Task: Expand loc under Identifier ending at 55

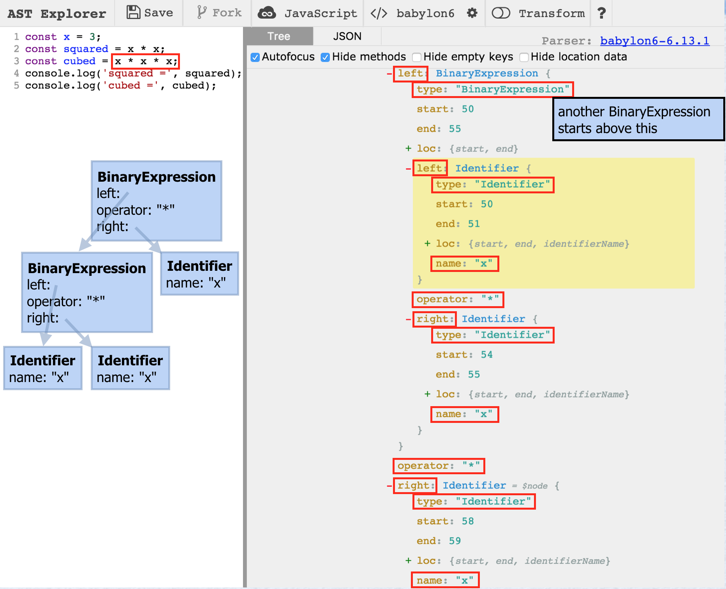Action: (x=427, y=394)
